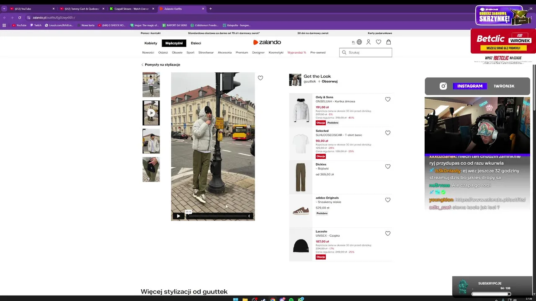Image resolution: width=536 pixels, height=301 pixels.
Task: Select the fourth outfit thumbnail
Action: coord(151,169)
